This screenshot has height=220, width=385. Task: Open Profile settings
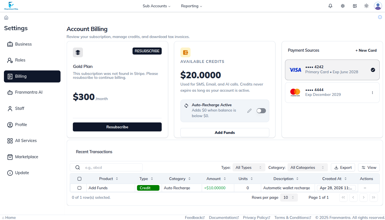32,125
